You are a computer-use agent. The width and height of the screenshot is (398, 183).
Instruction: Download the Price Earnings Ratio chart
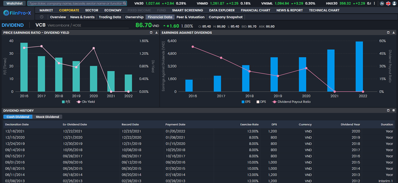click(x=157, y=33)
